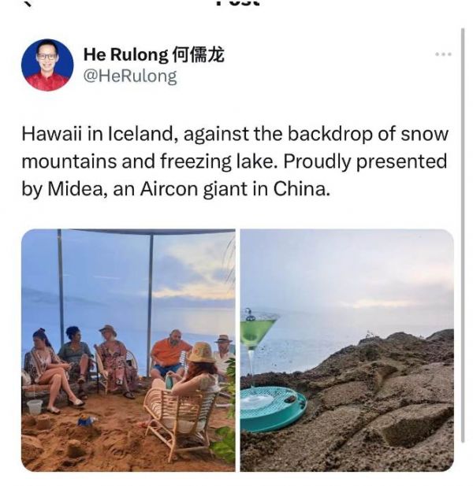Screen dimensions: 473x486
Task: Click the tweet text mentioning Midea
Action: click(x=235, y=161)
